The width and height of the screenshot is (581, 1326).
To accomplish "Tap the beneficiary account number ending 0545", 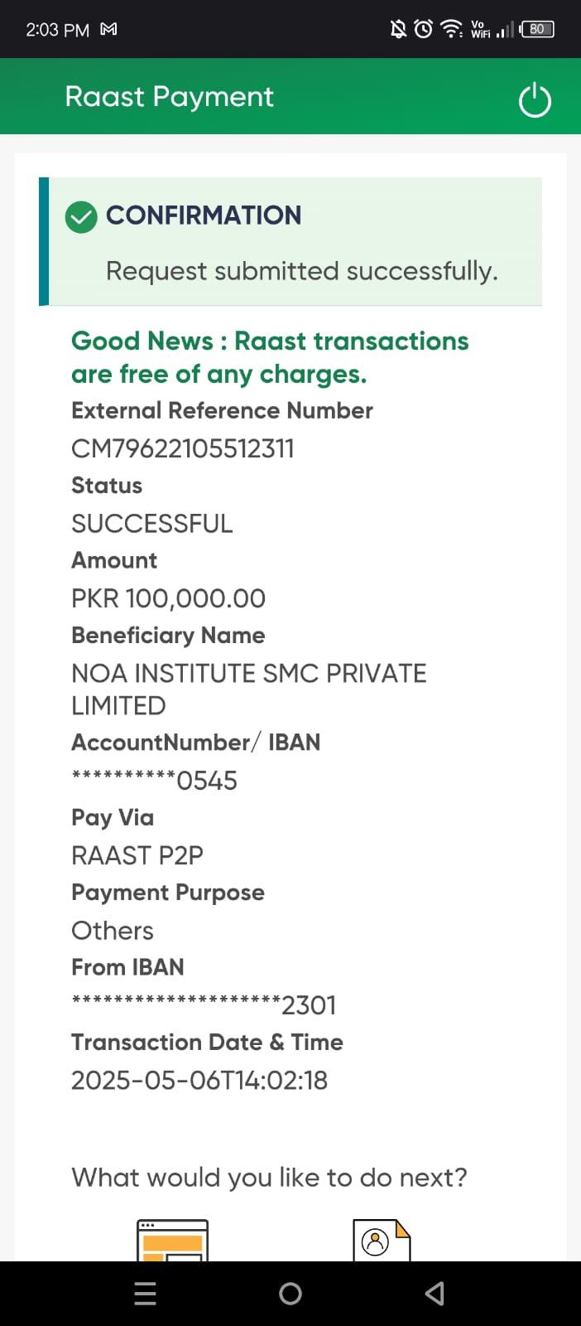I will coord(154,780).
